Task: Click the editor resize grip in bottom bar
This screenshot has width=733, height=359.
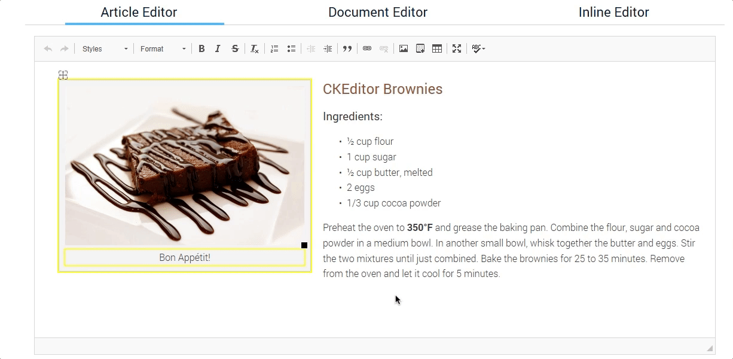Action: [710, 348]
